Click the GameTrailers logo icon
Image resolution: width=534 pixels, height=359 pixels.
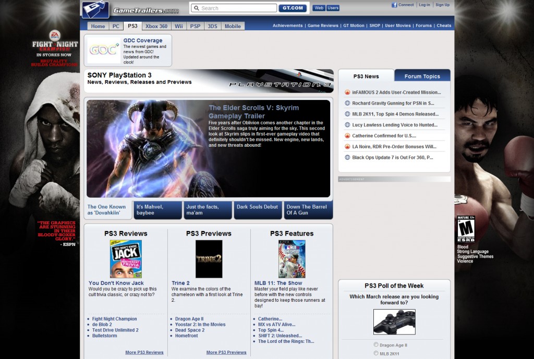95,10
